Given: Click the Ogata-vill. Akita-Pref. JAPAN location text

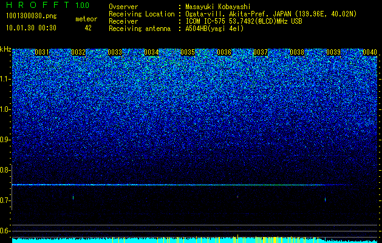Looking at the screenshot, I should (x=271, y=14).
